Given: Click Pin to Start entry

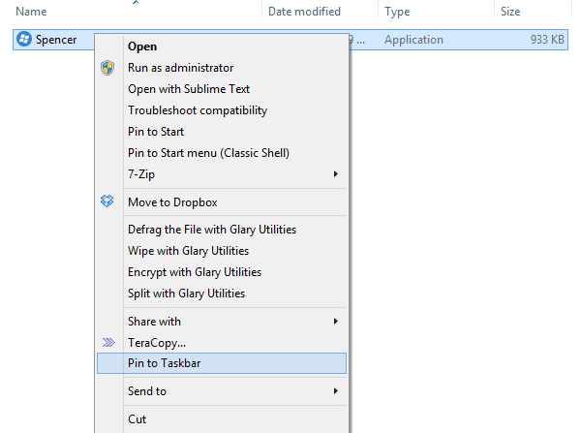Looking at the screenshot, I should pos(222,132).
